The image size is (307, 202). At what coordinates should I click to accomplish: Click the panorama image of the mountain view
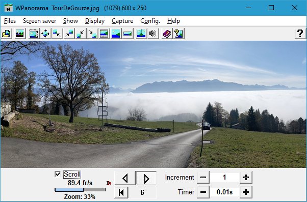[x=153, y=104]
